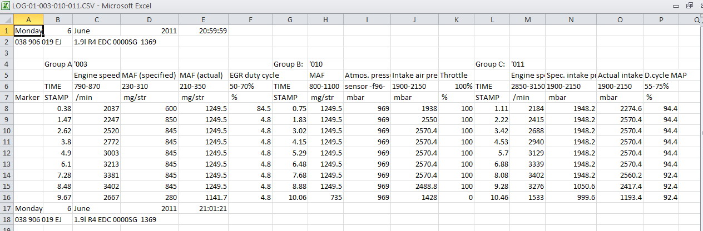The width and height of the screenshot is (703, 231).
Task: Select the 'Marker' cell in row 7
Action: pos(28,97)
